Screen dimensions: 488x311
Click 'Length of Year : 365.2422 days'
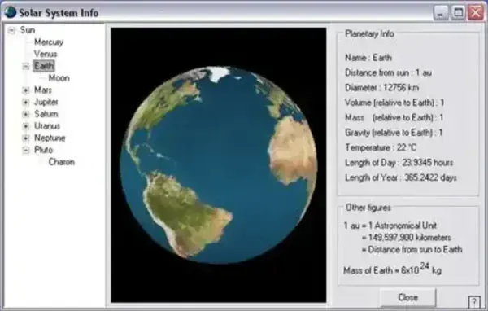(x=401, y=177)
